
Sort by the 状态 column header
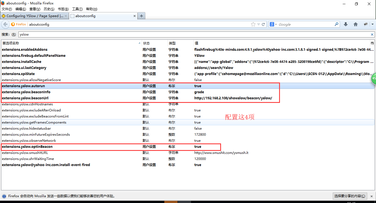point(155,43)
